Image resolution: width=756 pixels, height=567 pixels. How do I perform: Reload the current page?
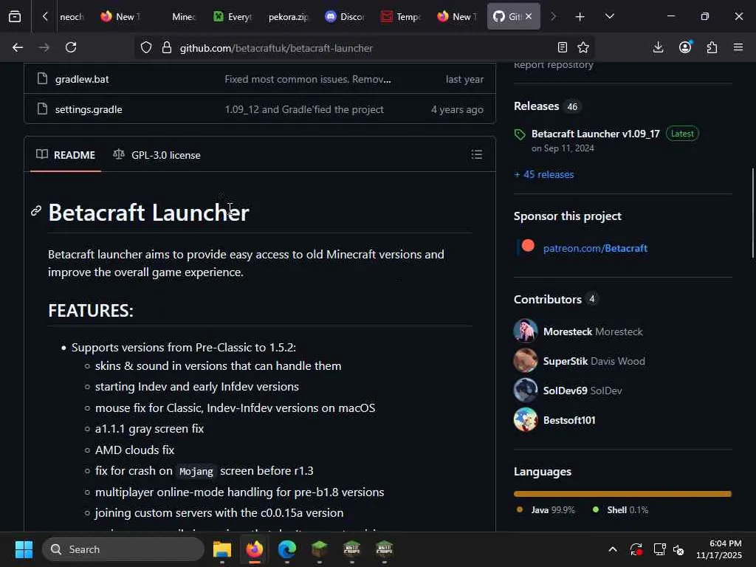(71, 48)
